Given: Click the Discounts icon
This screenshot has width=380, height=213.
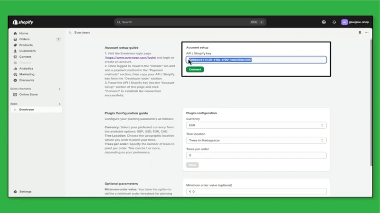Looking at the screenshot, I should 15,80.
